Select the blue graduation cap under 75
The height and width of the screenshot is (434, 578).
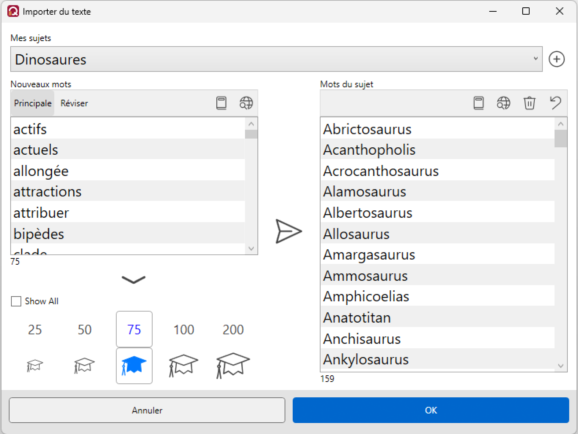pyautogui.click(x=134, y=365)
